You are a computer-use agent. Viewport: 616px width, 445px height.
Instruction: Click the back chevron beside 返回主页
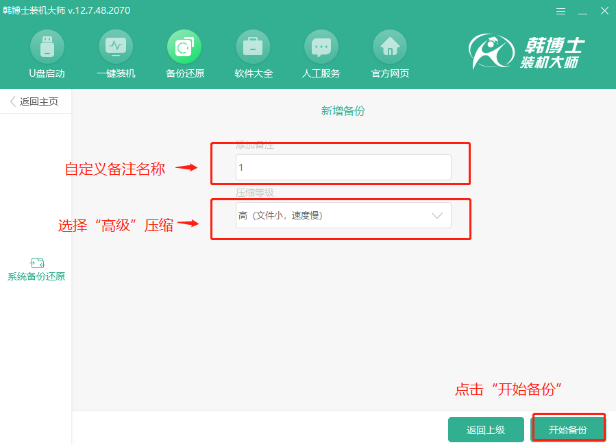click(12, 101)
